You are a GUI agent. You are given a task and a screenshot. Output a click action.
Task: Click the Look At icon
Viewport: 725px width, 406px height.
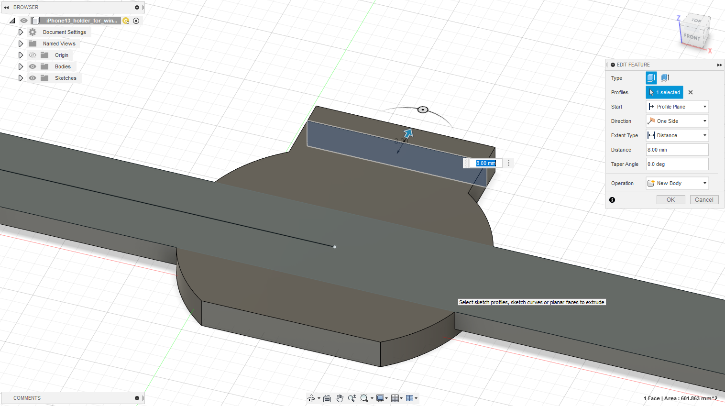(327, 398)
